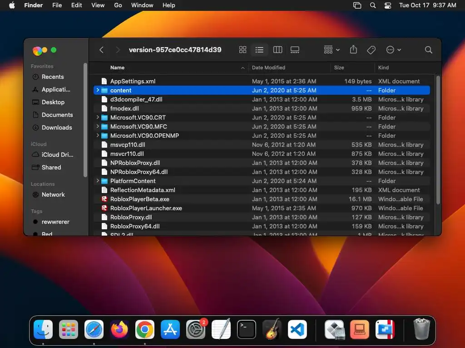The height and width of the screenshot is (348, 465).
Task: Switch Finder to gallery view
Action: point(295,50)
